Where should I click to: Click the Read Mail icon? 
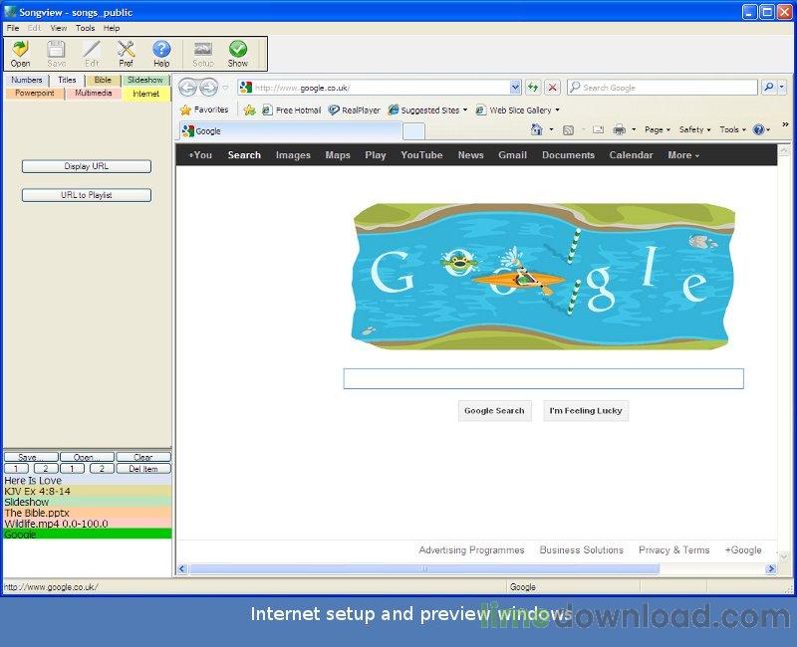[599, 130]
